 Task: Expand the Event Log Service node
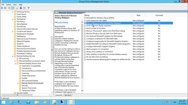[x=12, y=12]
